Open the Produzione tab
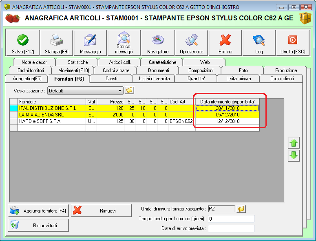Image resolution: width=316 pixels, height=241 pixels. [286, 70]
